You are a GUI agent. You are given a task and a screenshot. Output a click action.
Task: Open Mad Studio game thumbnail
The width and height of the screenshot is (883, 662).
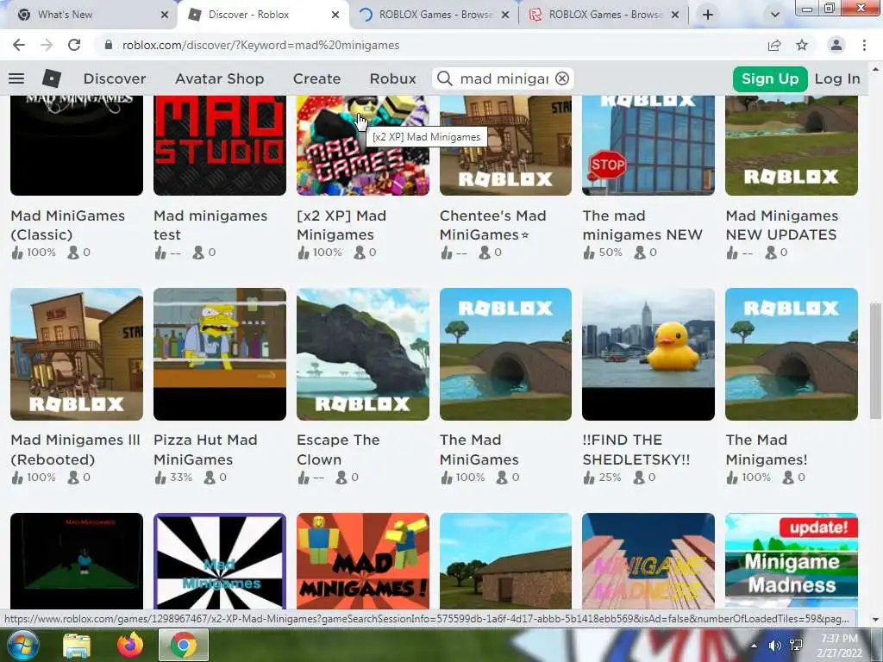(220, 145)
